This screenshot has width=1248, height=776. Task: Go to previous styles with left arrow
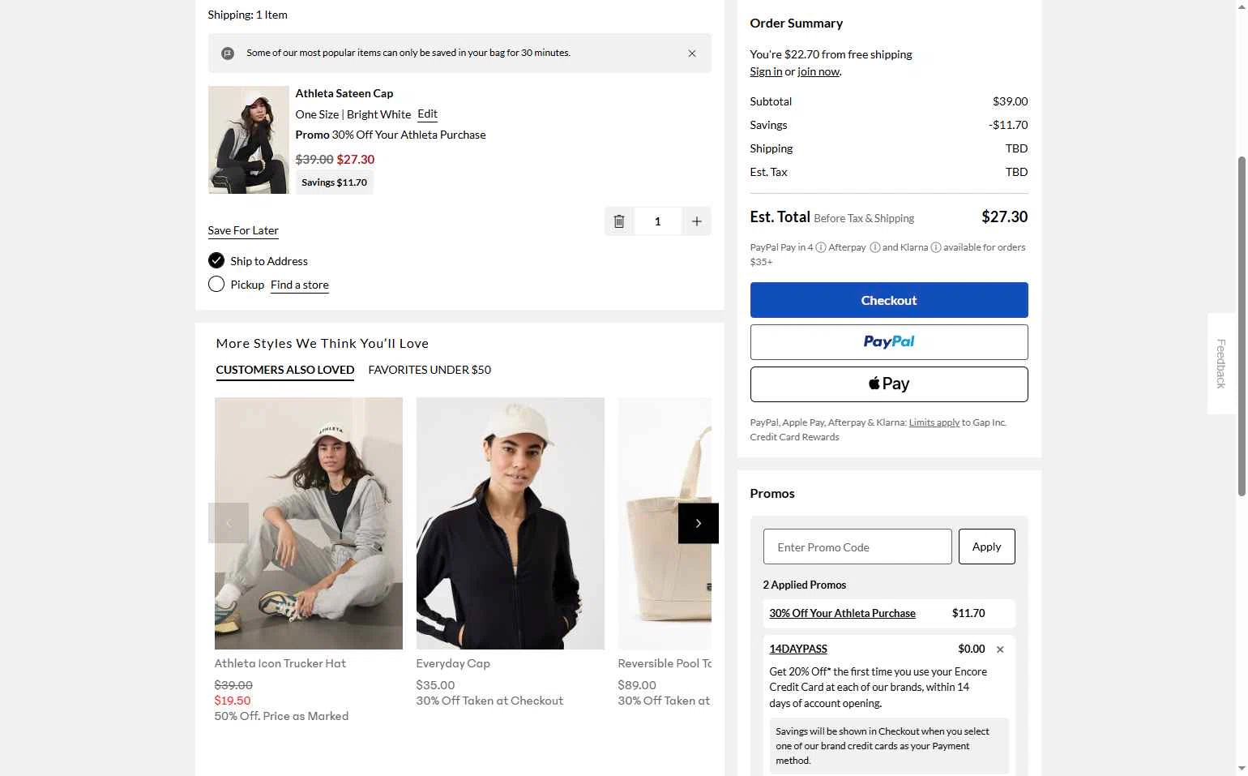[229, 523]
